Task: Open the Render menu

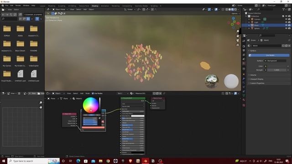Action: (18, 5)
